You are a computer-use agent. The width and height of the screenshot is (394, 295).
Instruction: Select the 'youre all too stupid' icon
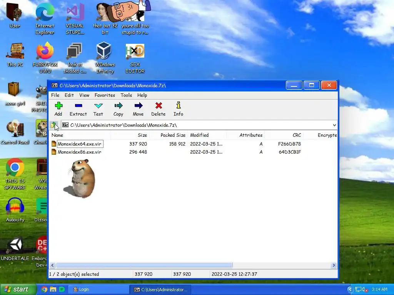[135, 18]
